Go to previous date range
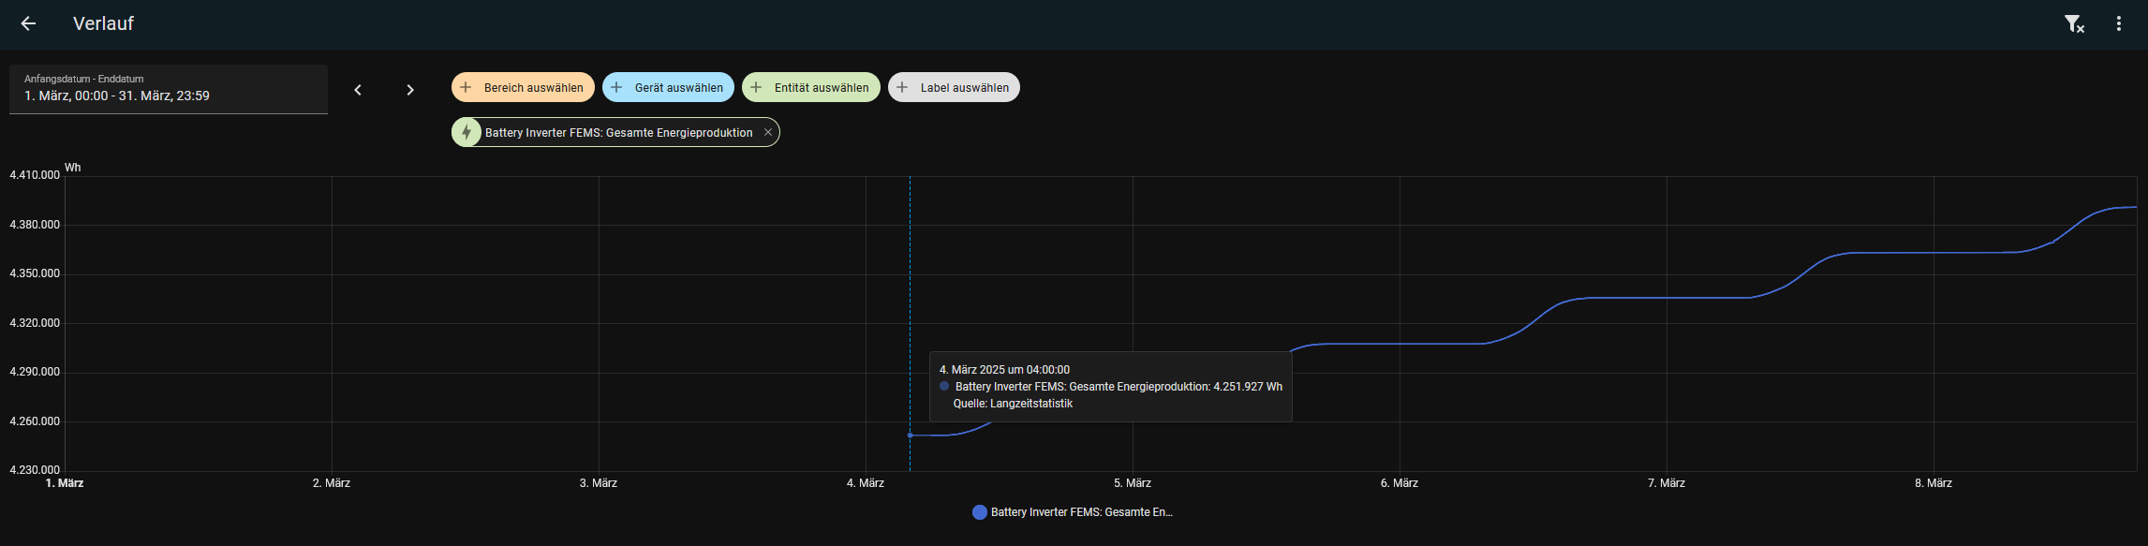The height and width of the screenshot is (546, 2148). tap(358, 90)
